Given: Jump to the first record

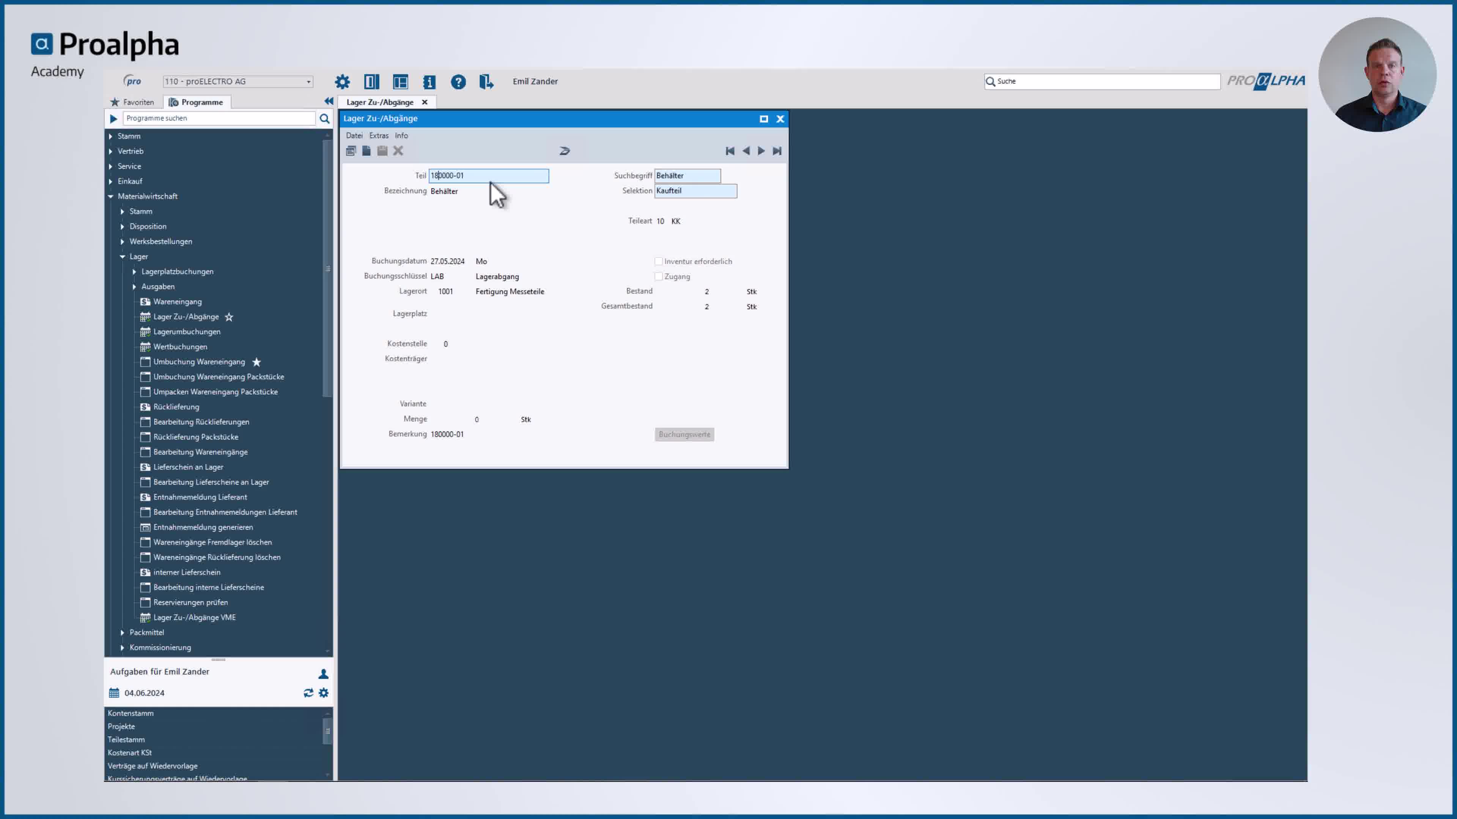Looking at the screenshot, I should pos(730,151).
